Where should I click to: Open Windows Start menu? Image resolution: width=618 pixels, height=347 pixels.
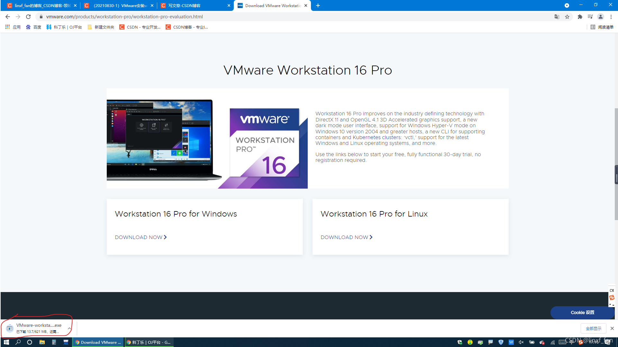(x=6, y=342)
